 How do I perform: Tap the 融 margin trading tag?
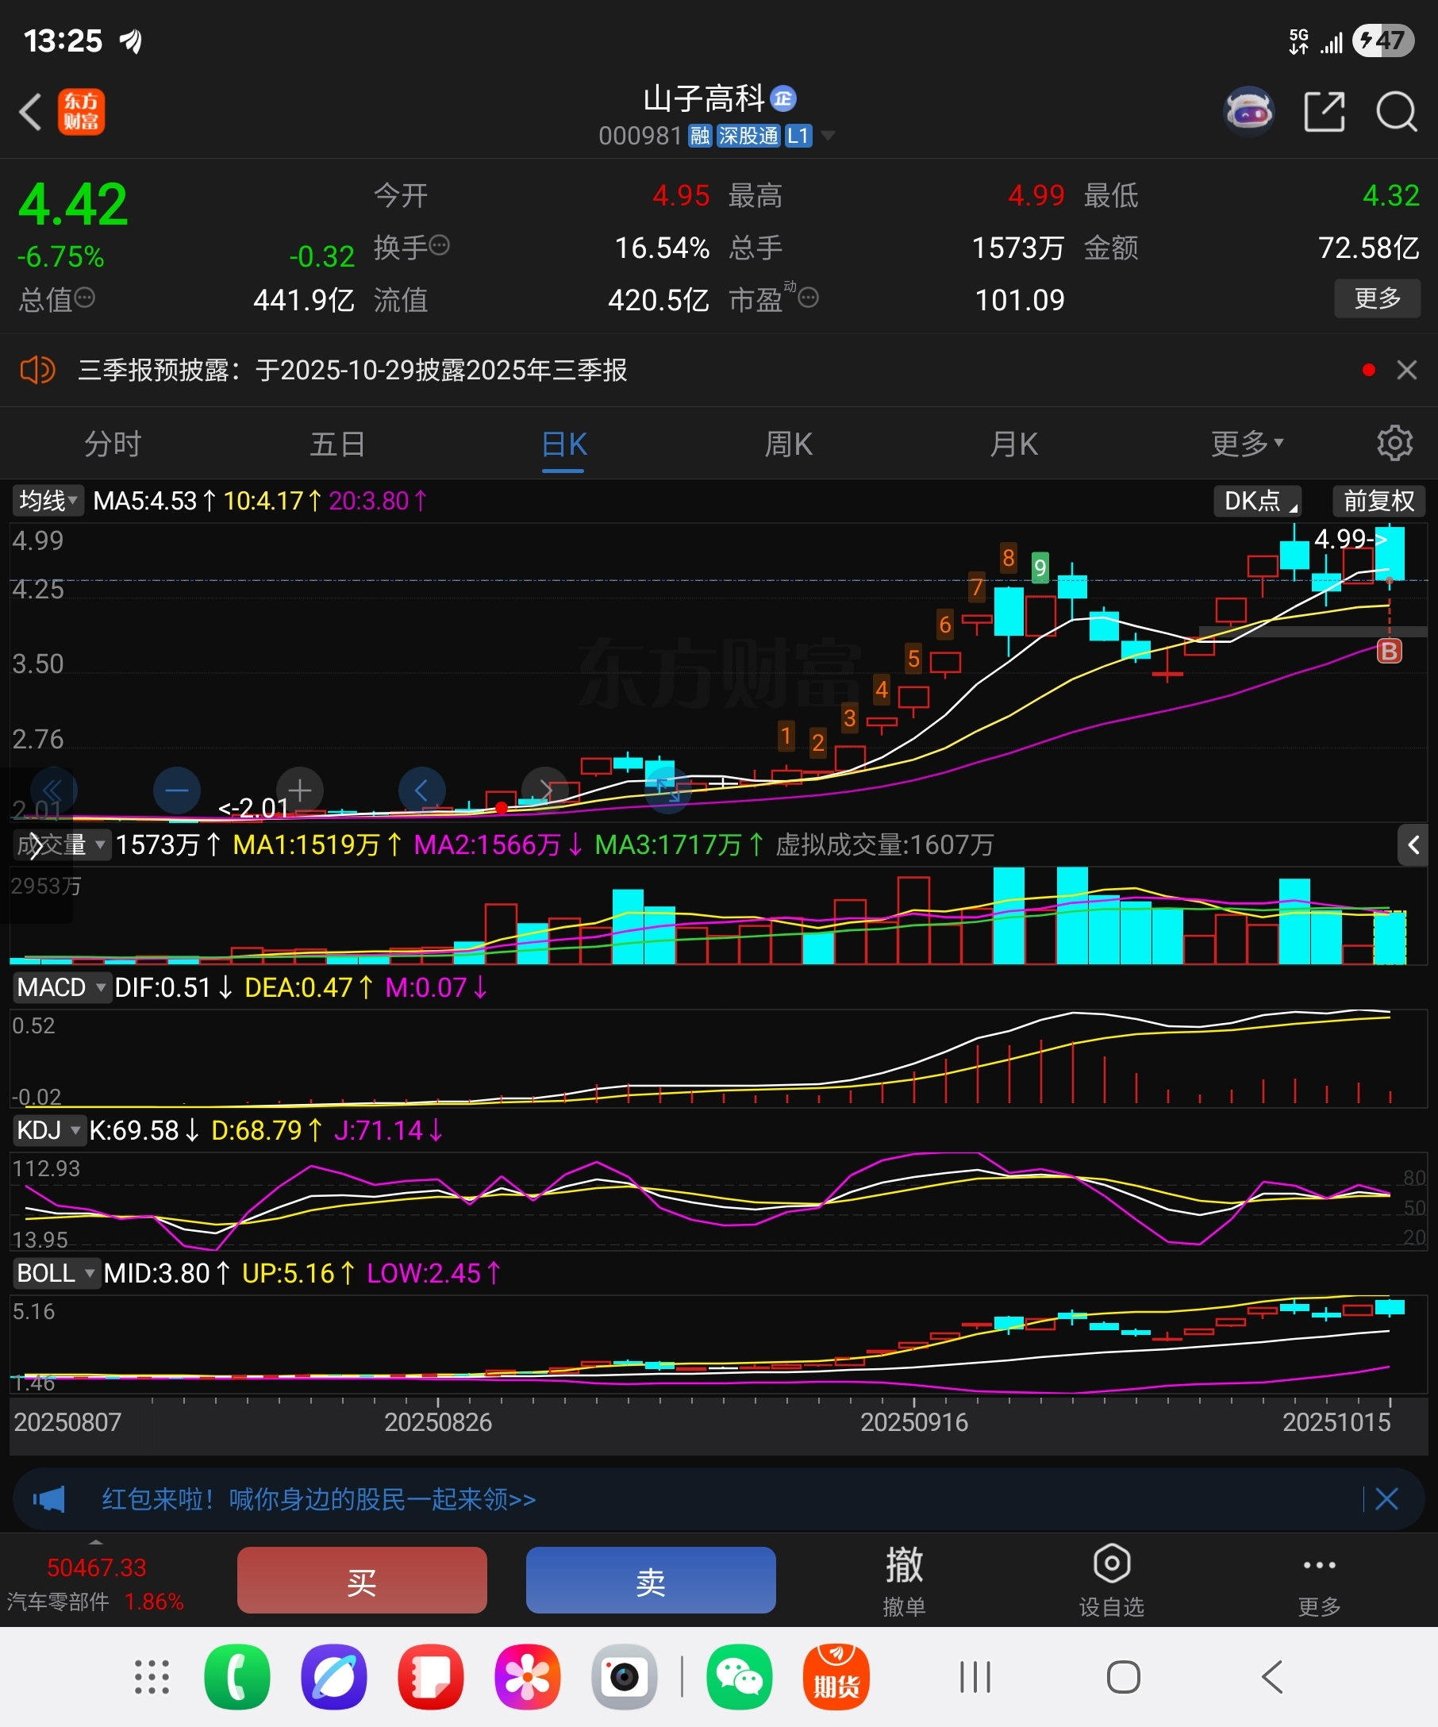(700, 136)
